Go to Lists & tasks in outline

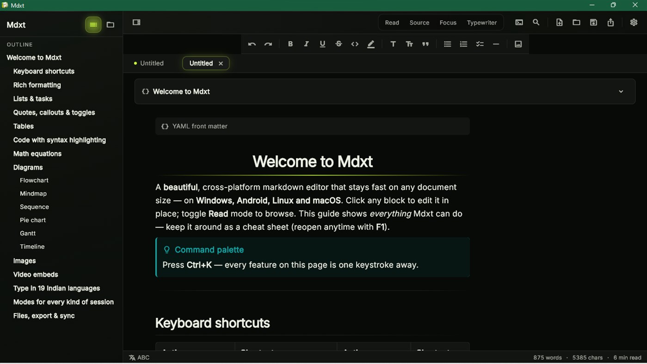pyautogui.click(x=33, y=99)
